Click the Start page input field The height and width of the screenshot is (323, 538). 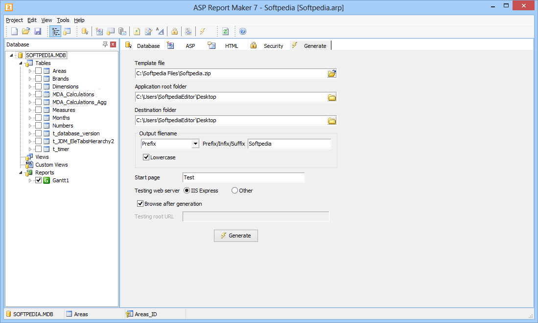tap(244, 177)
